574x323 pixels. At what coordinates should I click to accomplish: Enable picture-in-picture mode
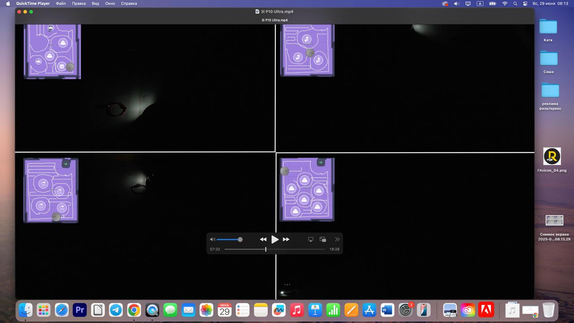click(x=323, y=240)
